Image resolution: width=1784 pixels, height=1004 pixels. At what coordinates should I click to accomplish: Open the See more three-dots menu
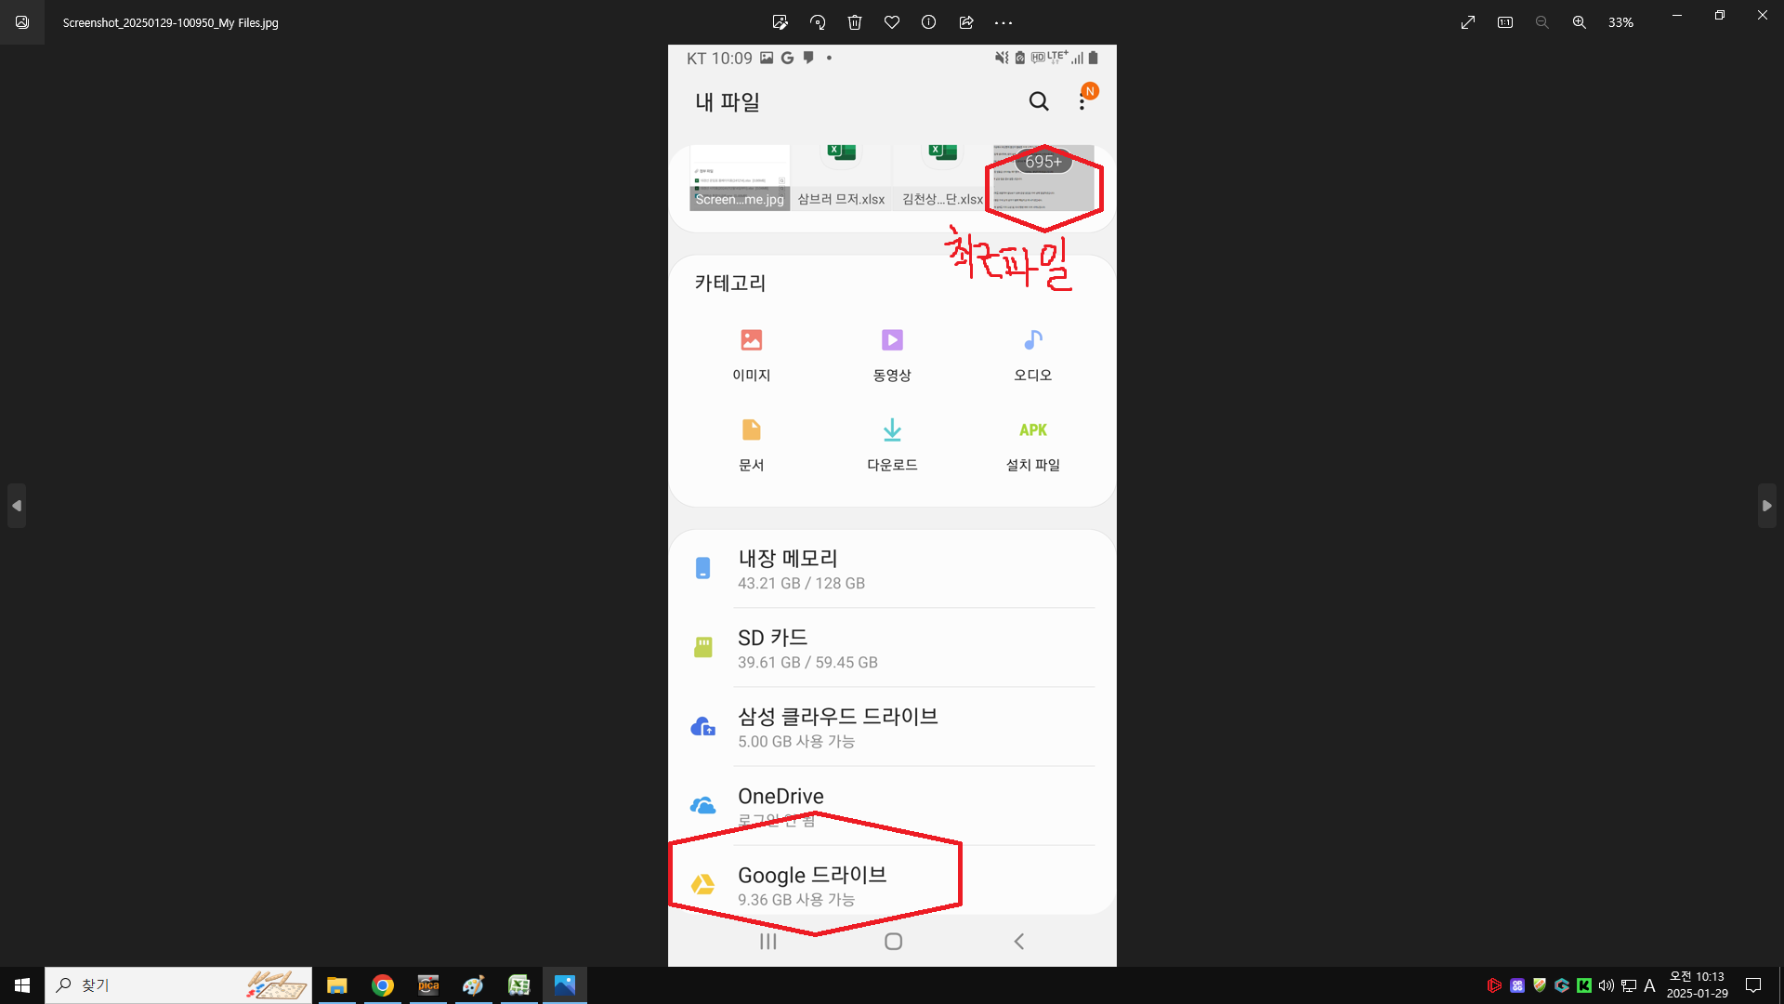click(1003, 22)
